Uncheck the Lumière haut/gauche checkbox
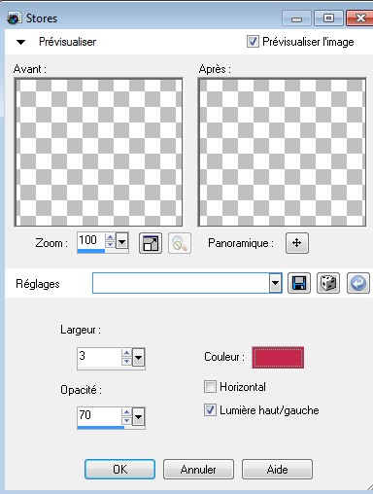This screenshot has width=373, height=494. (210, 410)
